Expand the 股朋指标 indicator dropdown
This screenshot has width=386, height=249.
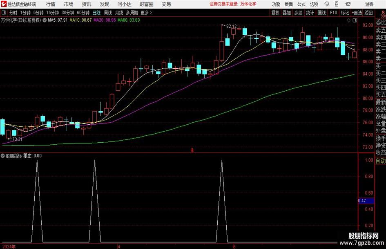[x=3, y=156]
